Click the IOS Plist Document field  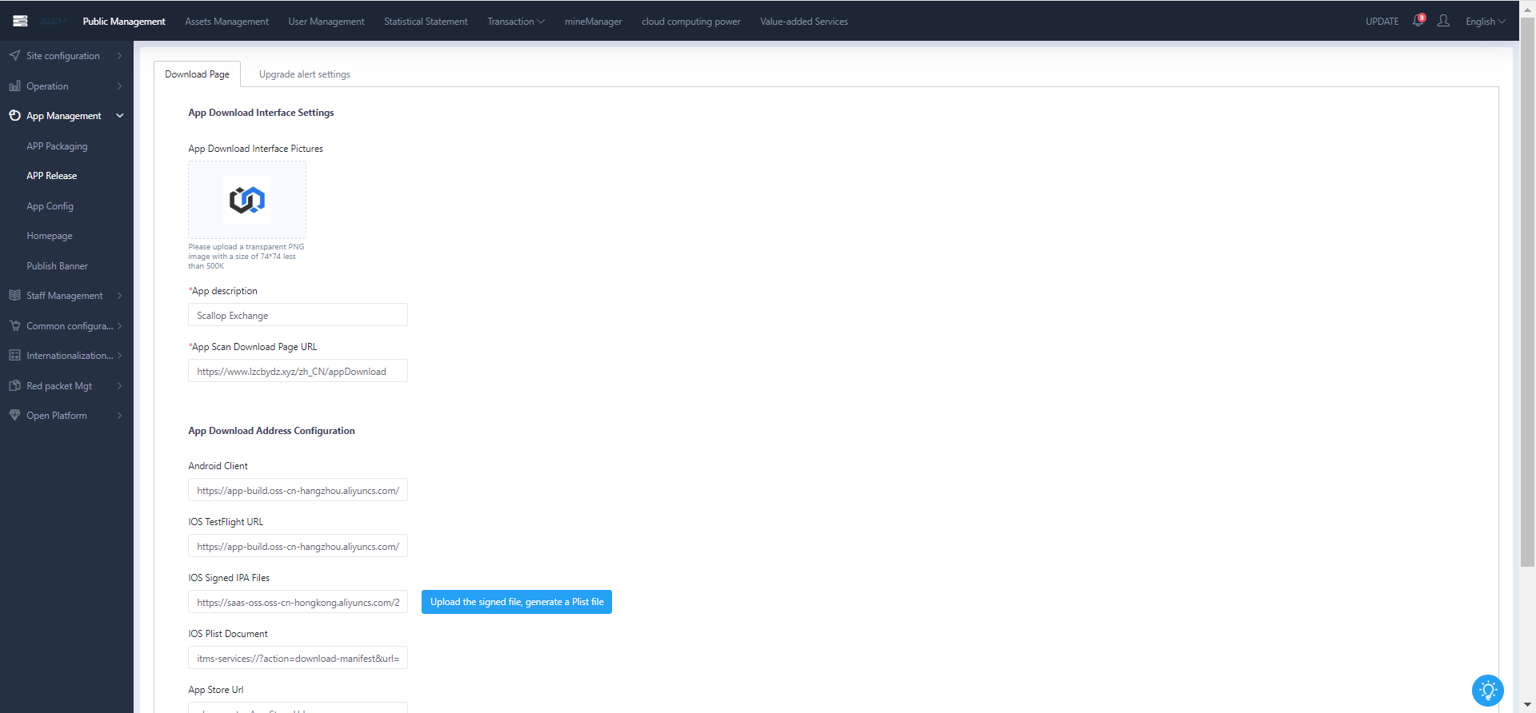point(298,658)
